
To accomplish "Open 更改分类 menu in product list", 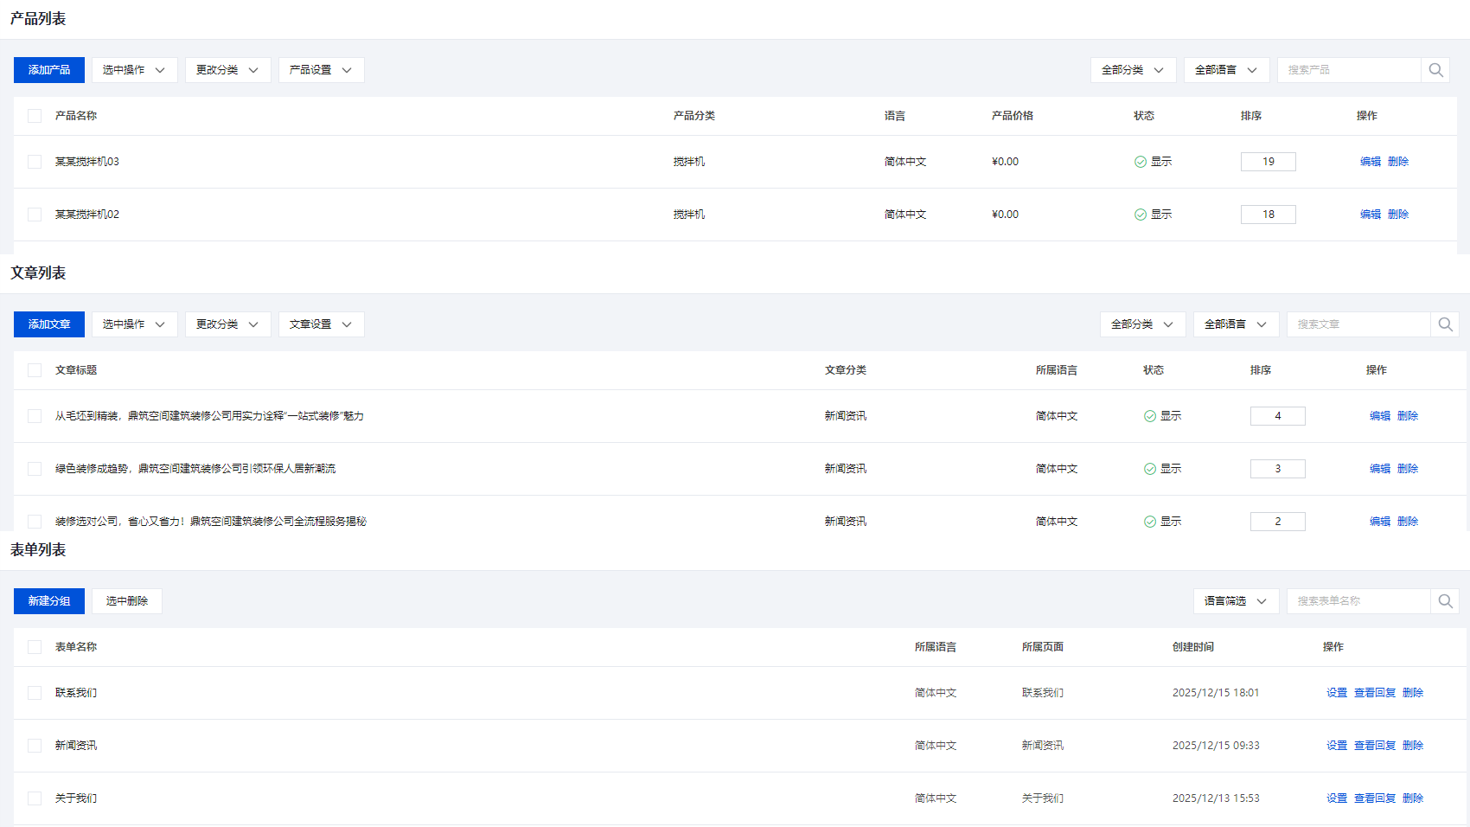I will [227, 70].
